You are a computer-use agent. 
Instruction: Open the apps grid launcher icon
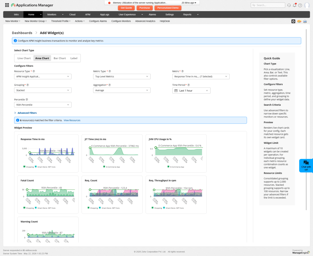7,5
